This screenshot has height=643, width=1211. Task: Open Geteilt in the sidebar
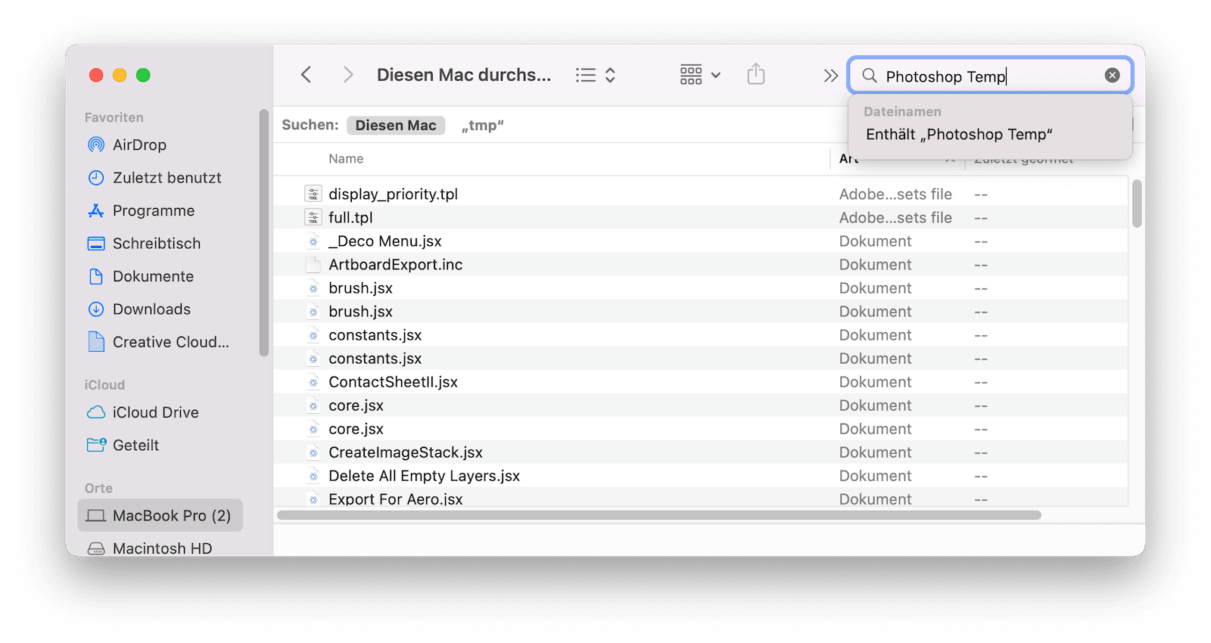pyautogui.click(x=135, y=446)
